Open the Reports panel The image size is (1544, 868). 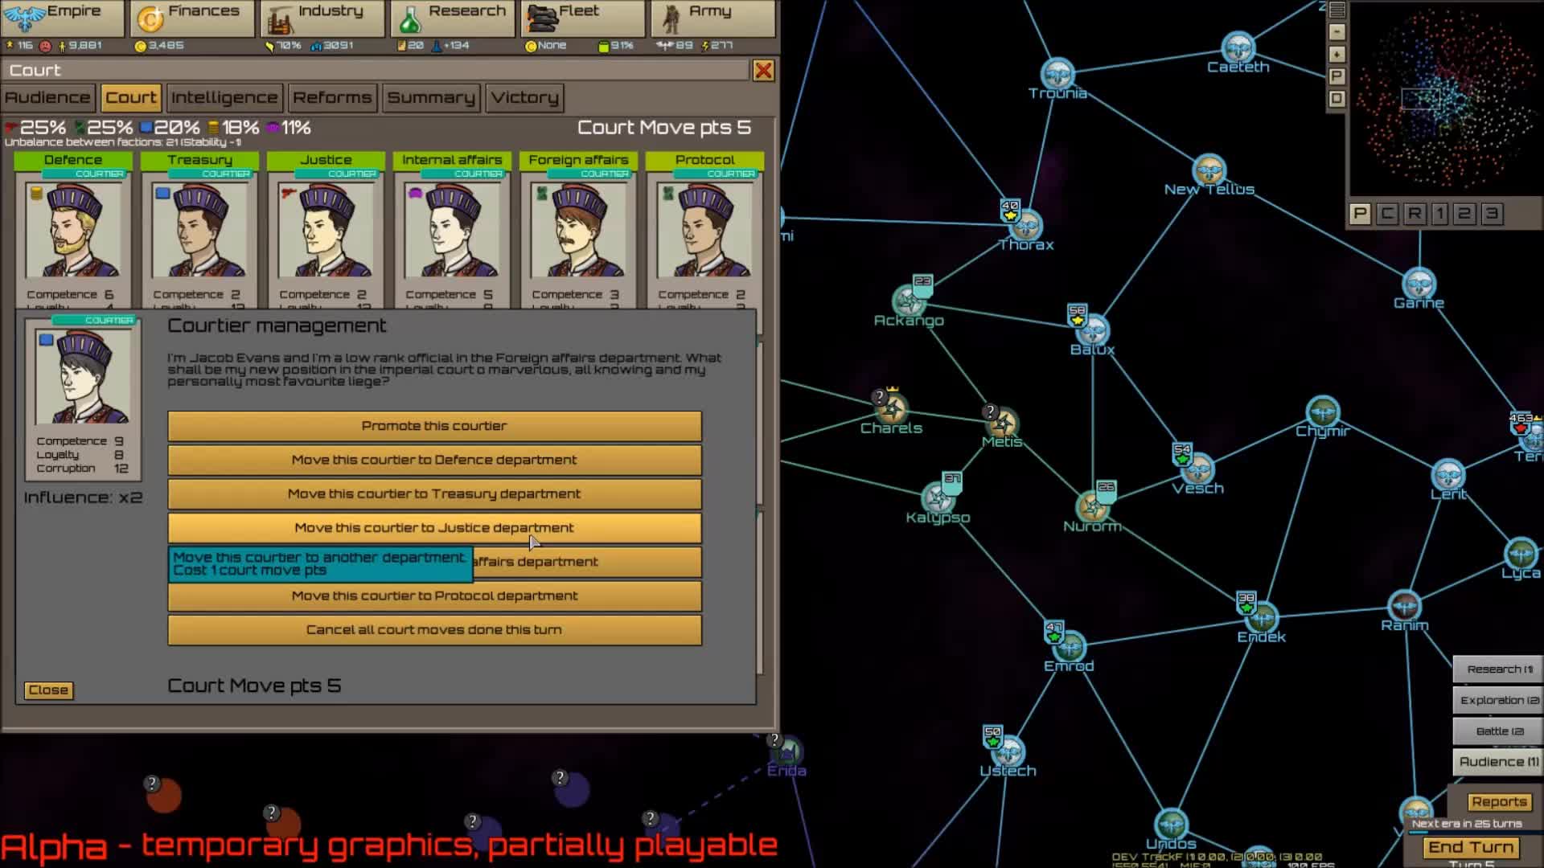pyautogui.click(x=1499, y=802)
